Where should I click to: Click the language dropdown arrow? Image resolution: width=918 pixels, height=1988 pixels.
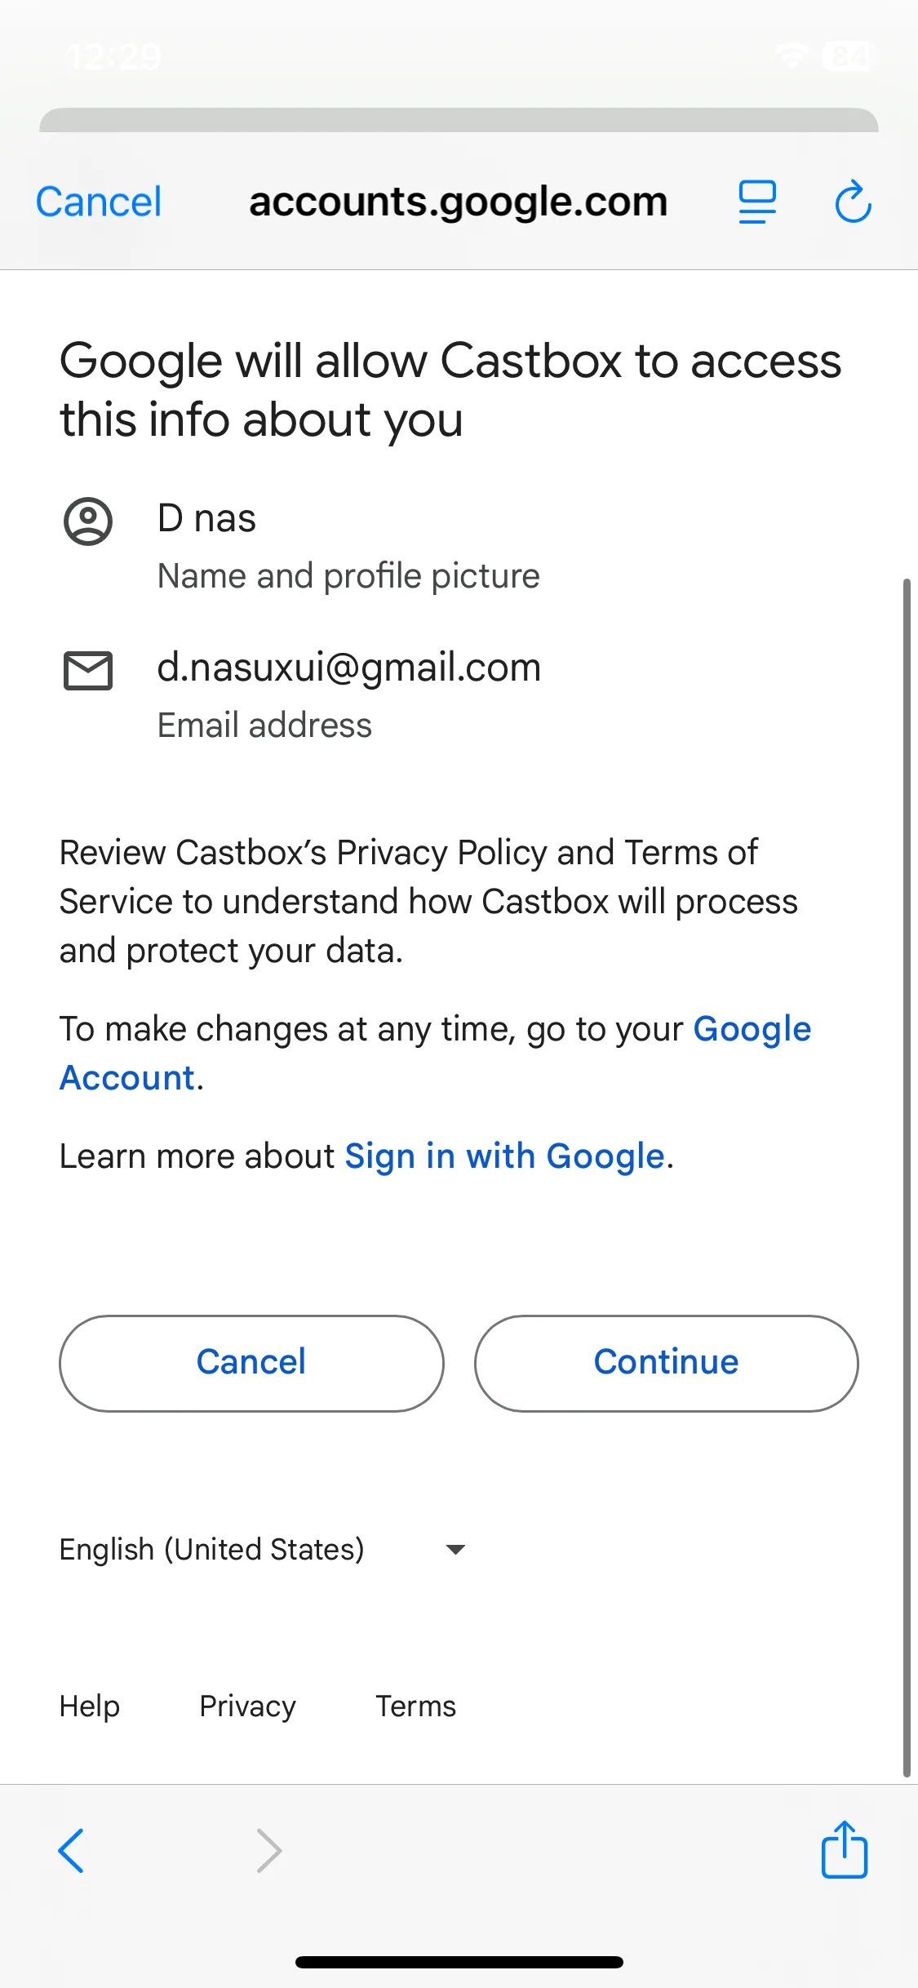[455, 1549]
